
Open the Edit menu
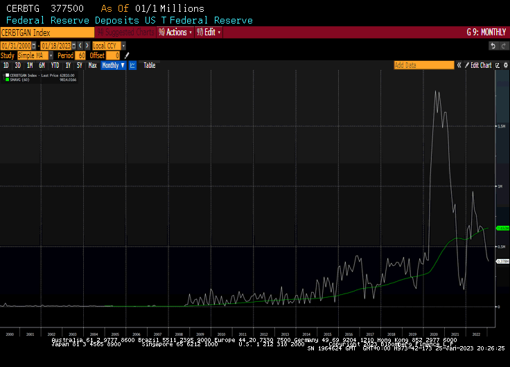(x=209, y=32)
